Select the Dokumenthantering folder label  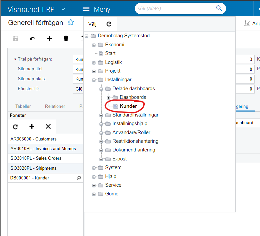click(x=134, y=150)
